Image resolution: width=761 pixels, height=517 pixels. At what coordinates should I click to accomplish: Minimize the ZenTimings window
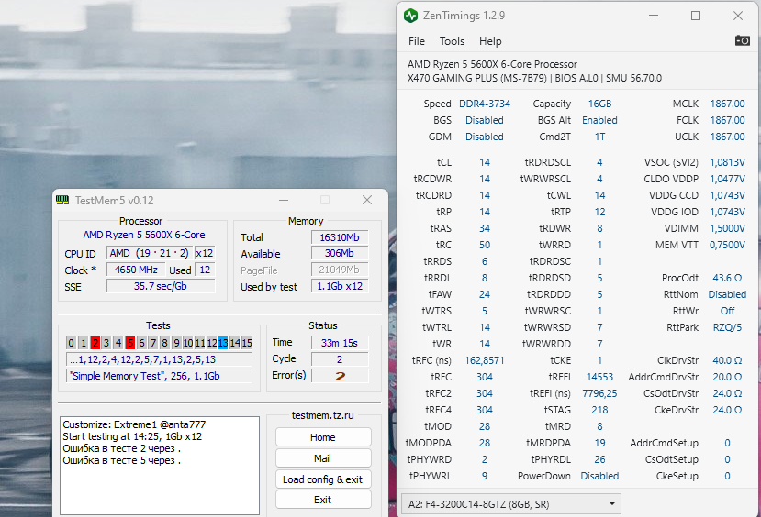coord(654,16)
